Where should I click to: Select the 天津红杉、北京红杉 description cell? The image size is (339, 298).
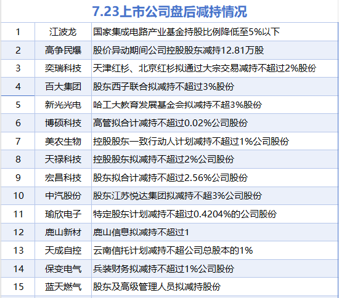[x=214, y=68]
